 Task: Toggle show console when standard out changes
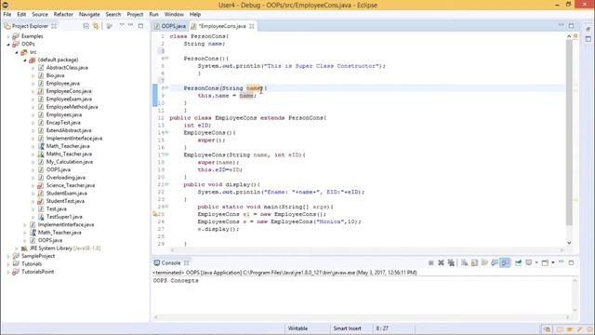click(495, 262)
